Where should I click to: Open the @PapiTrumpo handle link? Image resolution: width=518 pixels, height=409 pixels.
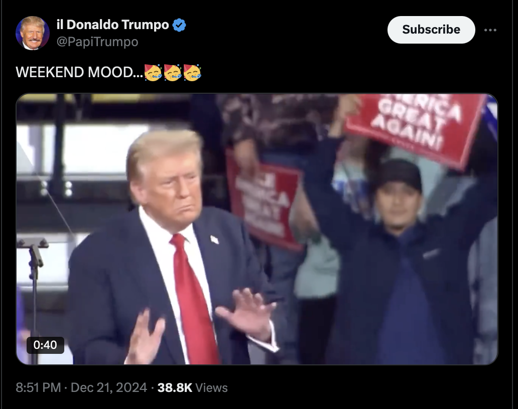(97, 42)
